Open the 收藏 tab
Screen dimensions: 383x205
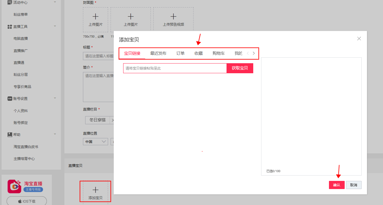(199, 53)
